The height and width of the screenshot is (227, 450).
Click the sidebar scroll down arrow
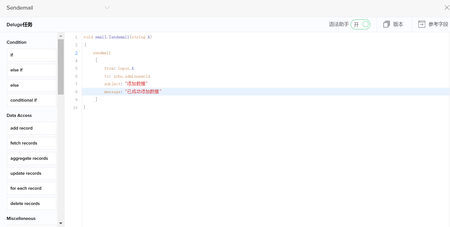[x=61, y=223]
